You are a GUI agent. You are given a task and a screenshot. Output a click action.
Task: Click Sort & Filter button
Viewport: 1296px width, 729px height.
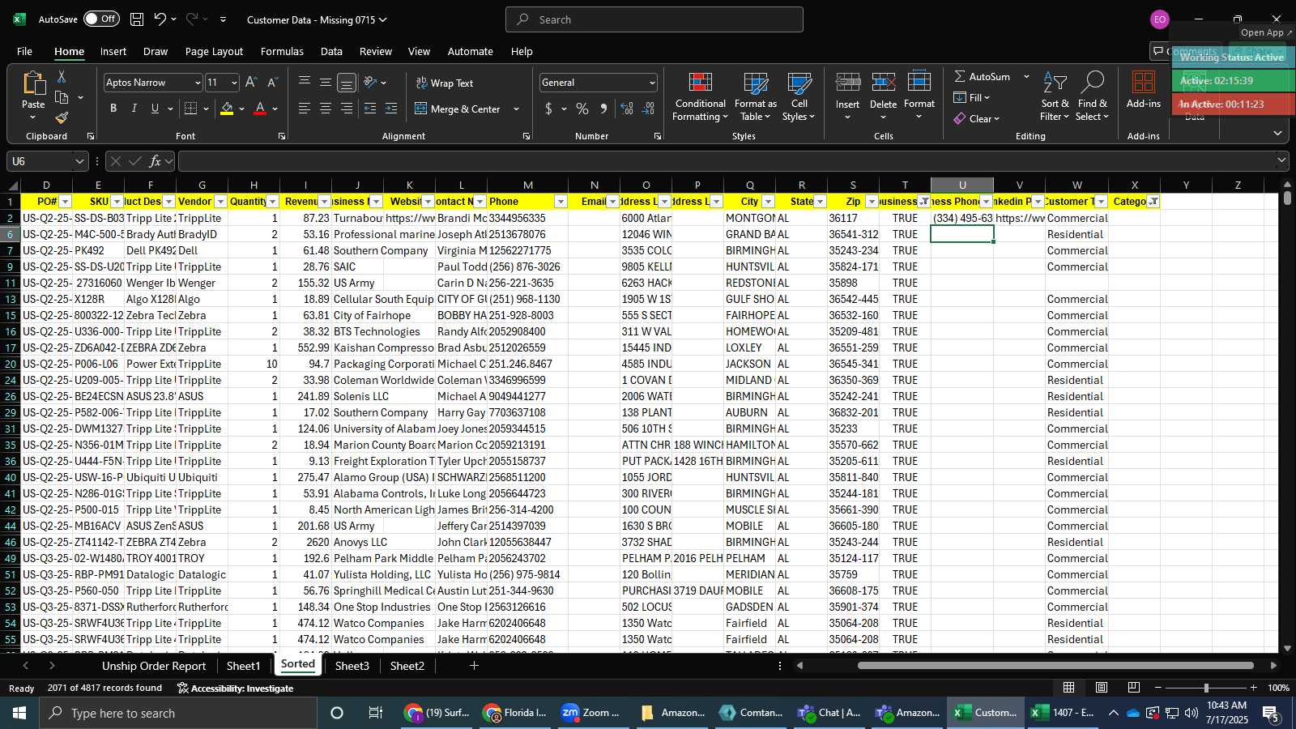(x=1055, y=97)
